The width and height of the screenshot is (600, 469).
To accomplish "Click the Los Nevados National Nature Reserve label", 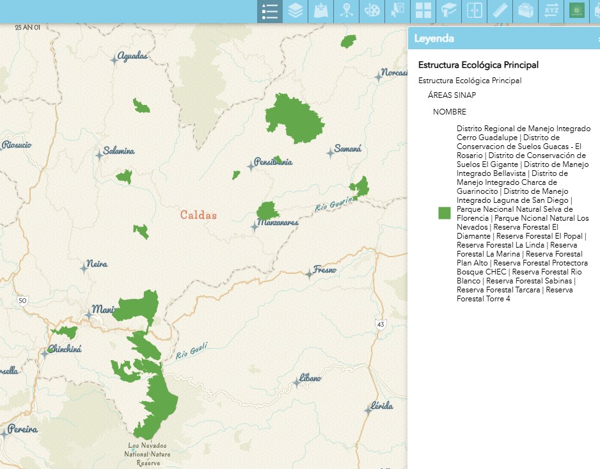I will click(x=147, y=454).
